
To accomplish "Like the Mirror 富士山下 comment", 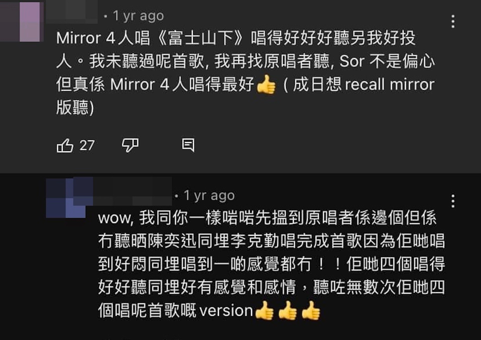I will pos(65,145).
